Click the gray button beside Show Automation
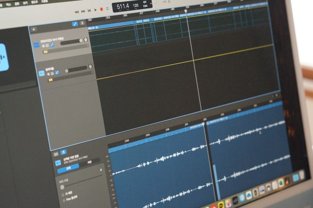The image size is (313, 208). [x=82, y=23]
